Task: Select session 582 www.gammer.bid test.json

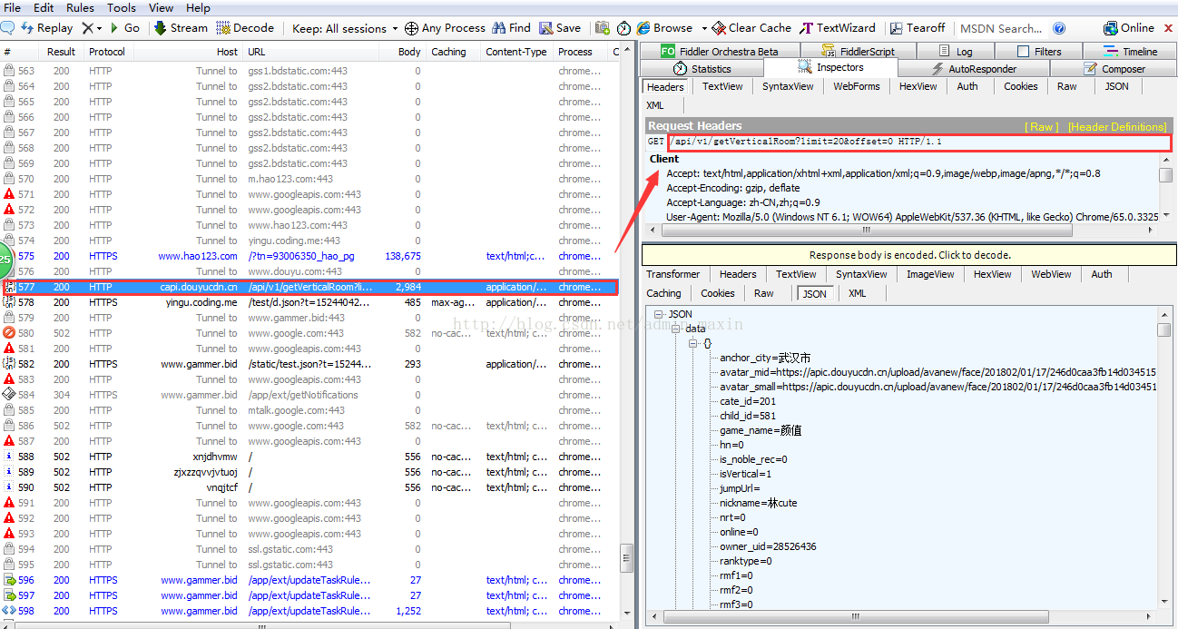Action: coord(309,364)
